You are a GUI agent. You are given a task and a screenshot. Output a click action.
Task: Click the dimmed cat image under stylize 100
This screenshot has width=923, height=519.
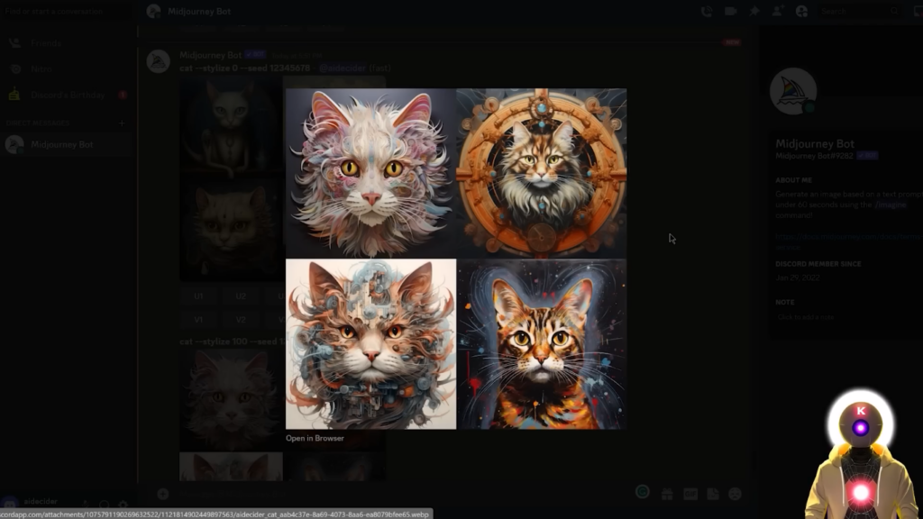pyautogui.click(x=231, y=400)
